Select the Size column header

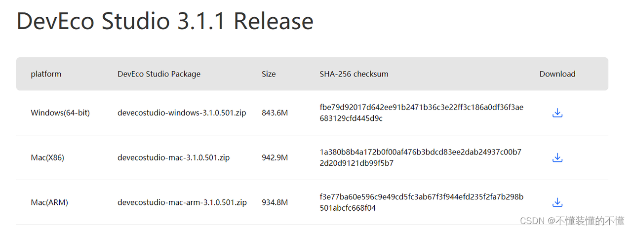[x=269, y=74]
